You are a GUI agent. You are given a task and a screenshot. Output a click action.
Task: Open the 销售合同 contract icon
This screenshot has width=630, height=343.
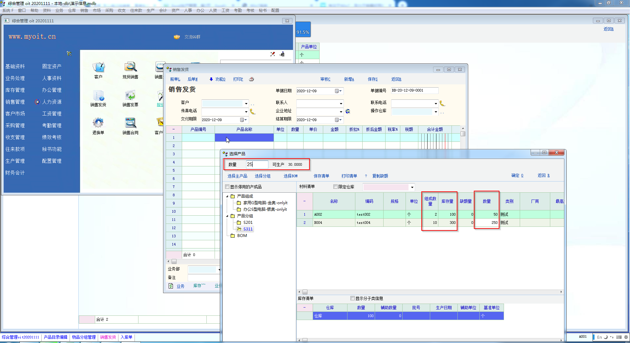click(x=130, y=123)
